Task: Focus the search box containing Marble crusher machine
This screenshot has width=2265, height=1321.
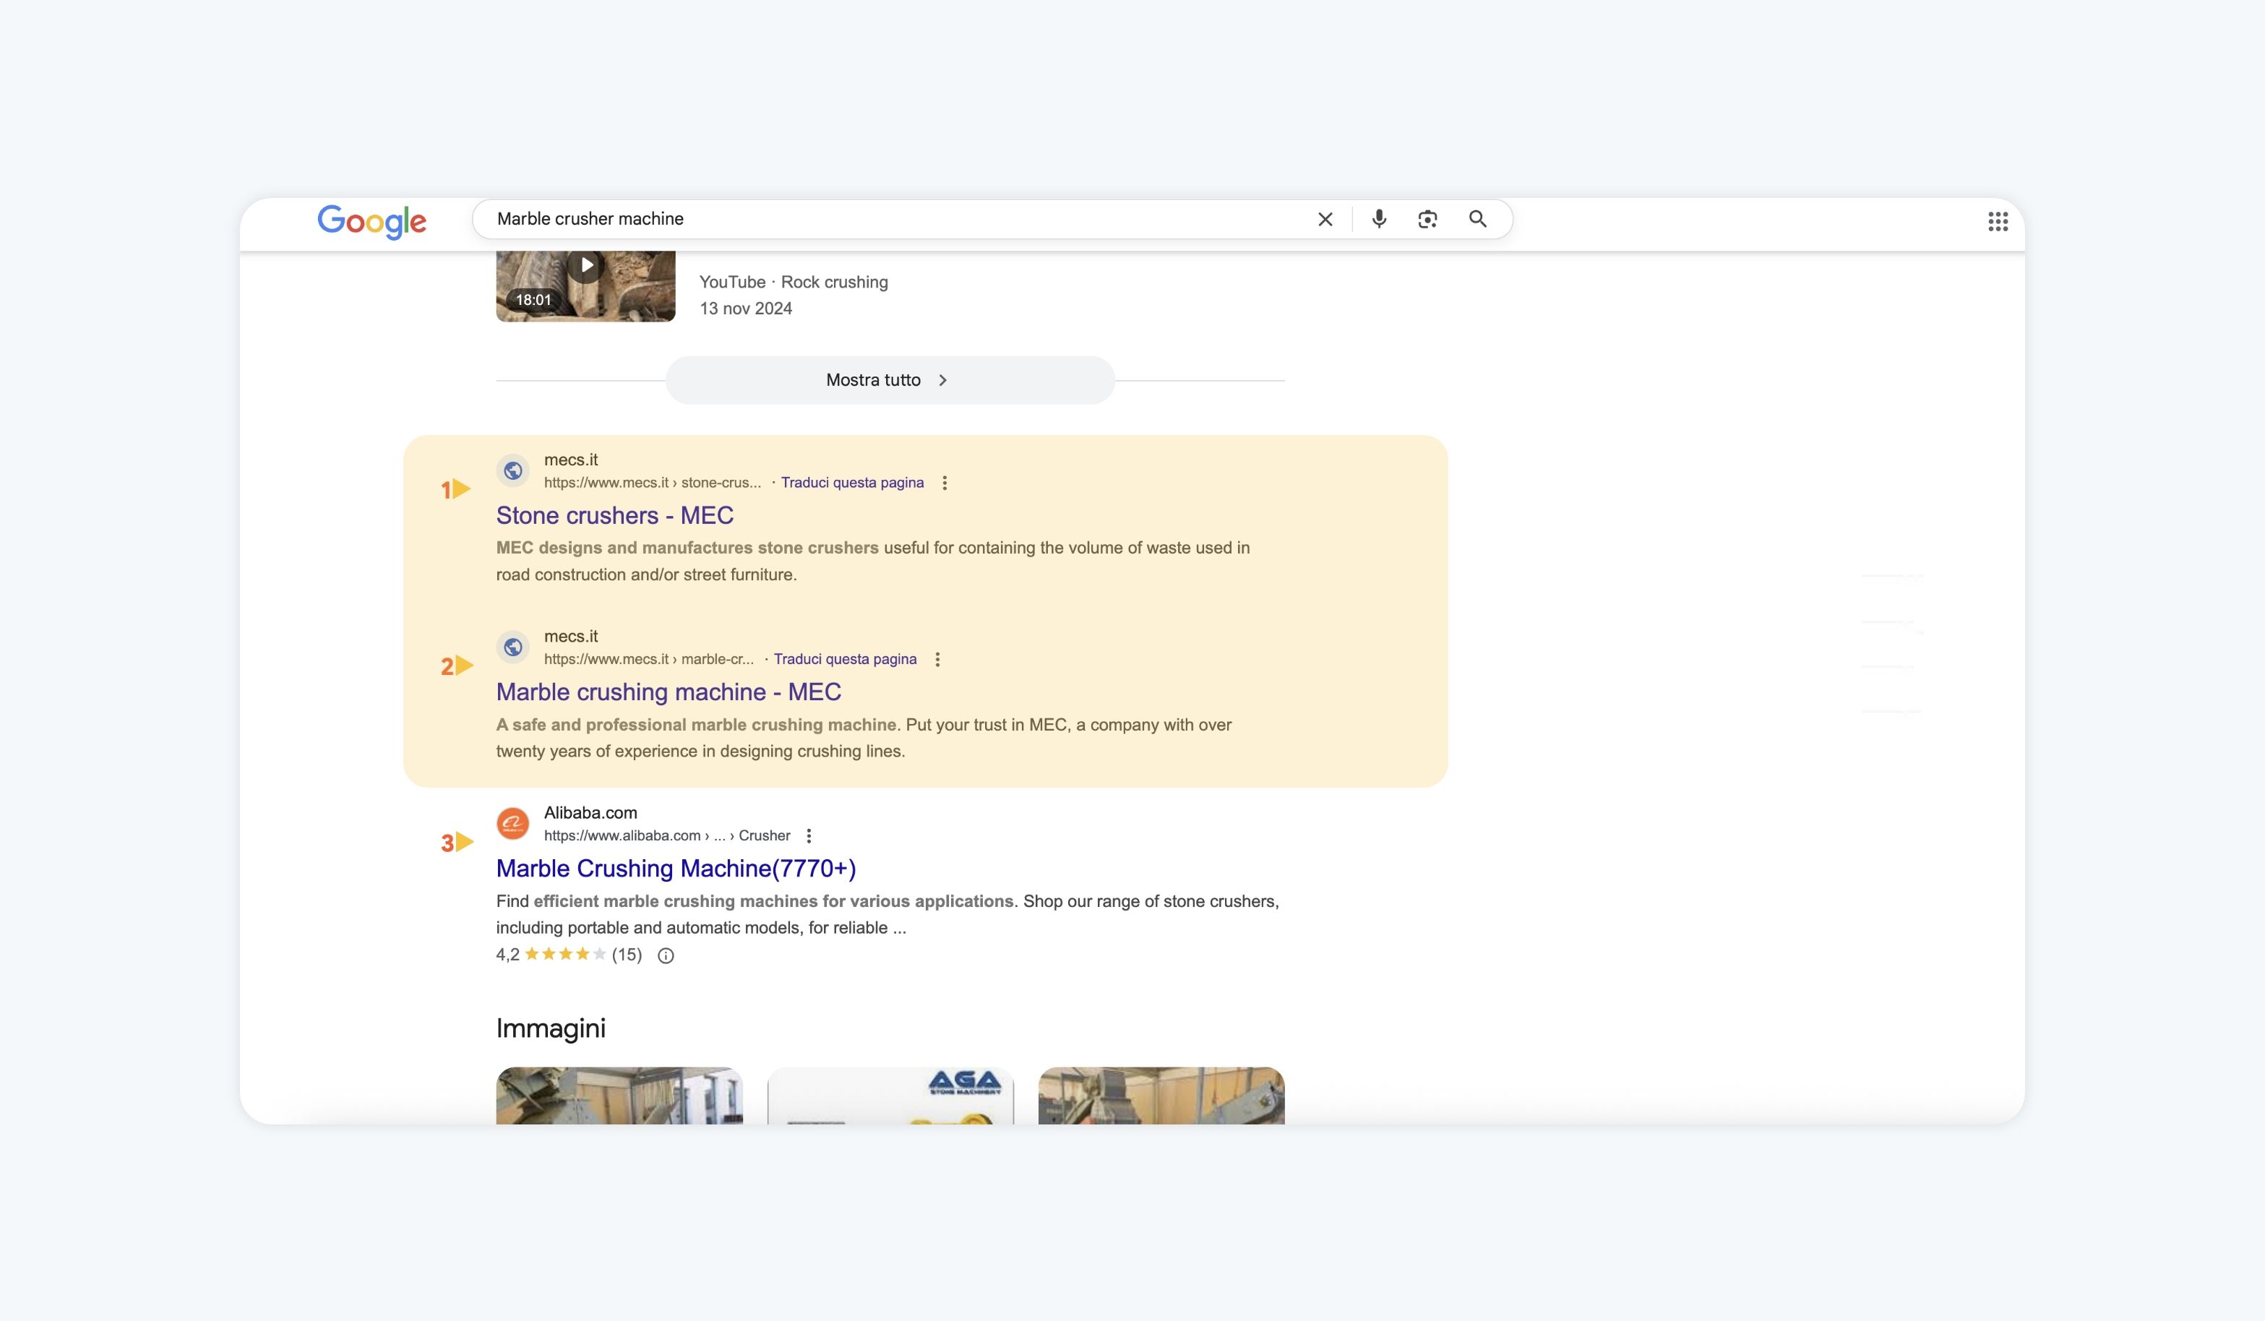Action: (899, 219)
